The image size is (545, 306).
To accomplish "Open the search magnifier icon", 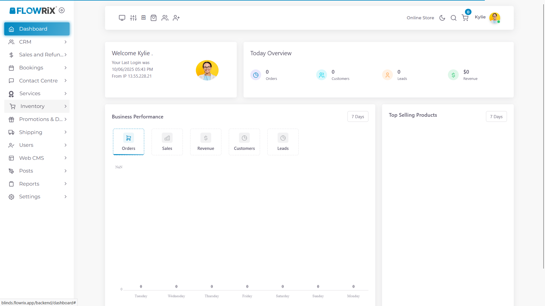I will (454, 18).
